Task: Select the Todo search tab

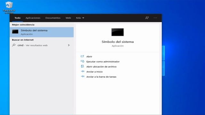Action: tap(18, 18)
